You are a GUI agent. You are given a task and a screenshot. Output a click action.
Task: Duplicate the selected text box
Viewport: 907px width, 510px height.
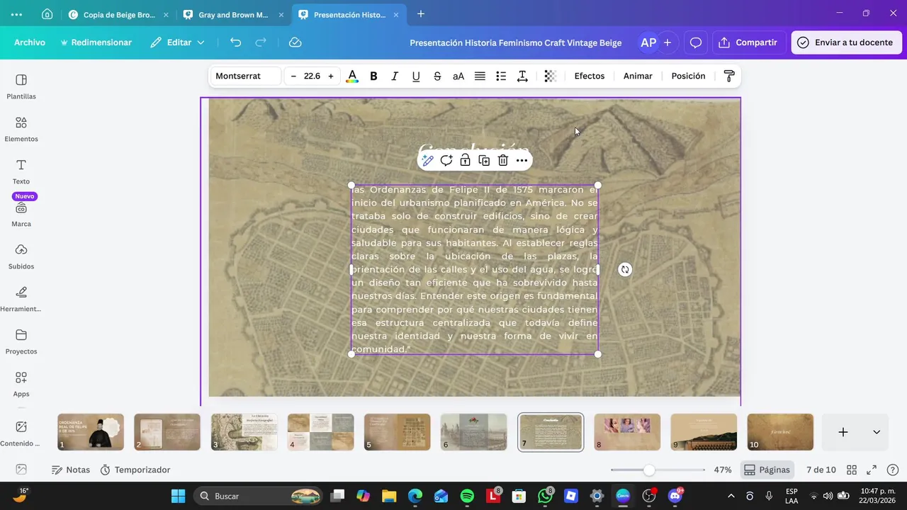point(484,161)
